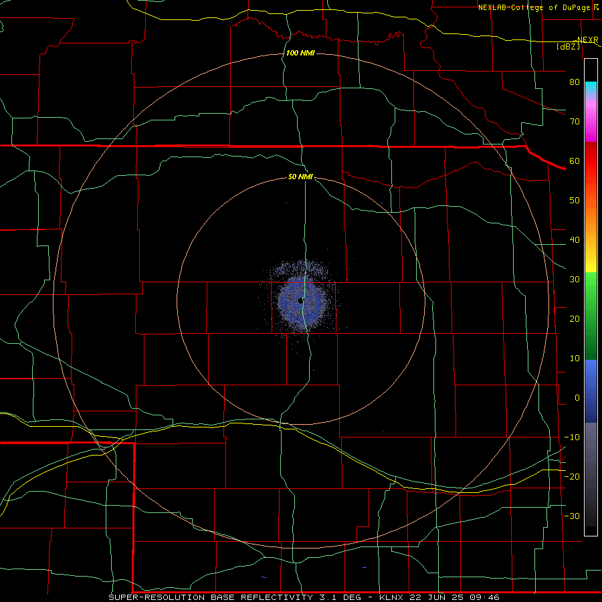Viewport: 602px width, 602px height.
Task: Click the 0 value on the dBZ scale
Action: click(x=577, y=398)
